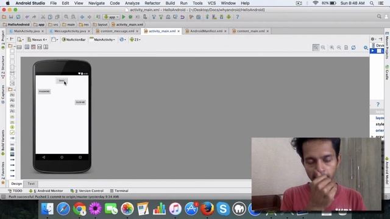Open the configuration file dropdown
Image resolution: width=390 pixels, height=219 pixels.
20,40
